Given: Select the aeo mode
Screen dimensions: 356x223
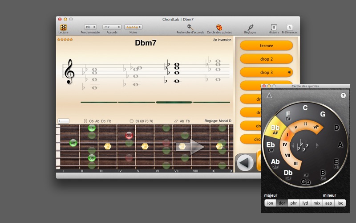Looking at the screenshot, I should tap(328, 203).
